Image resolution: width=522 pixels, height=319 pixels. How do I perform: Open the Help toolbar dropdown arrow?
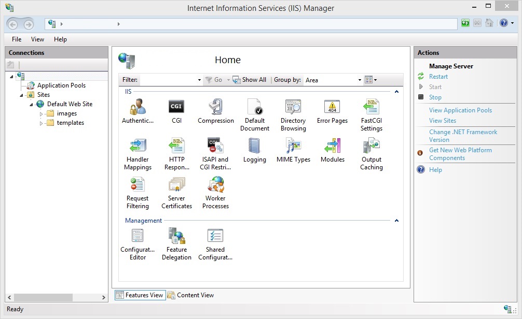point(512,23)
